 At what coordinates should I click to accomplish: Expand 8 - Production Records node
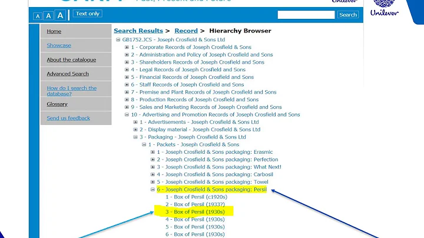(x=127, y=100)
